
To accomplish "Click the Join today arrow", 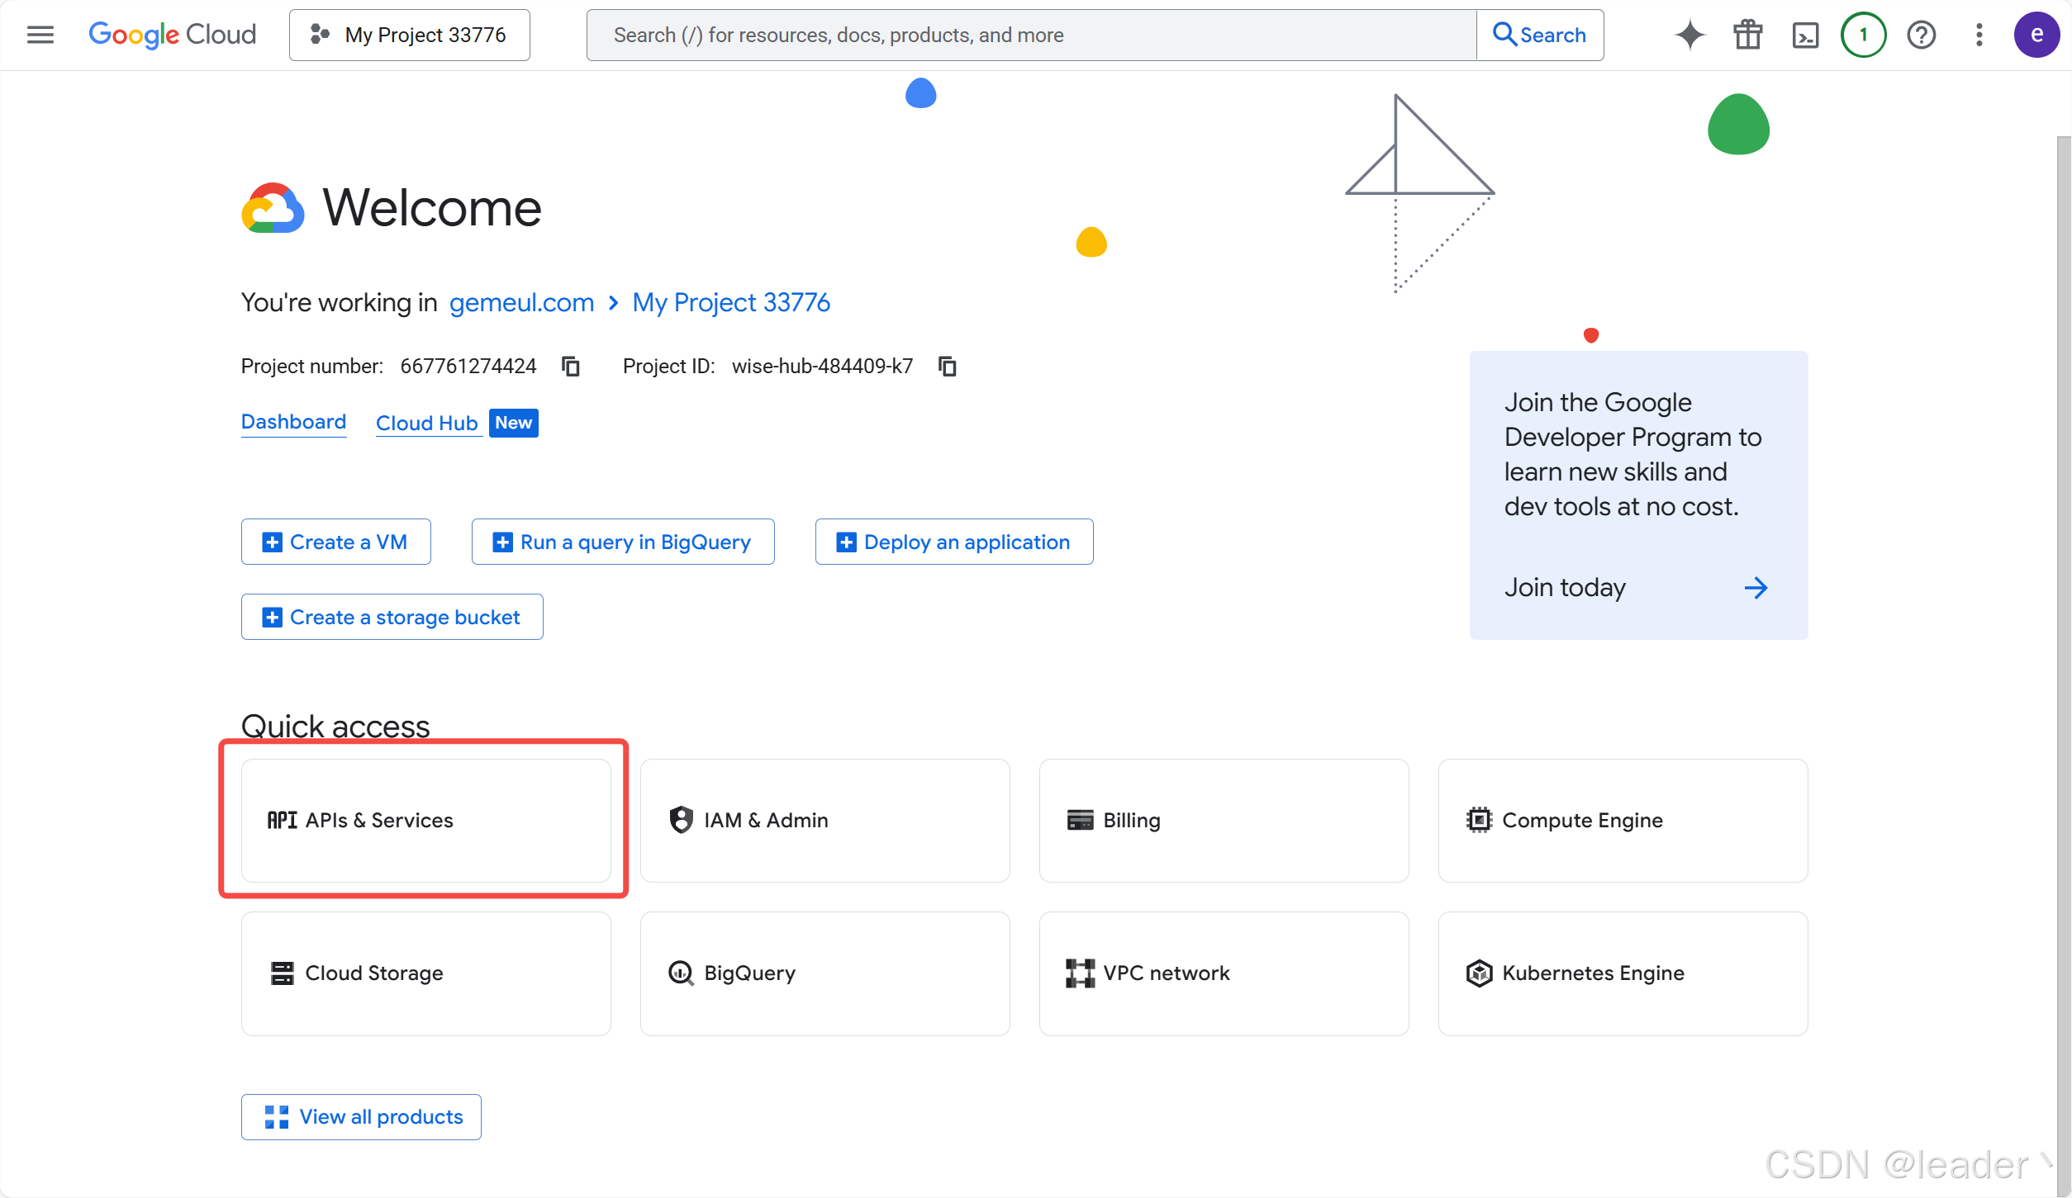I will tap(1755, 587).
